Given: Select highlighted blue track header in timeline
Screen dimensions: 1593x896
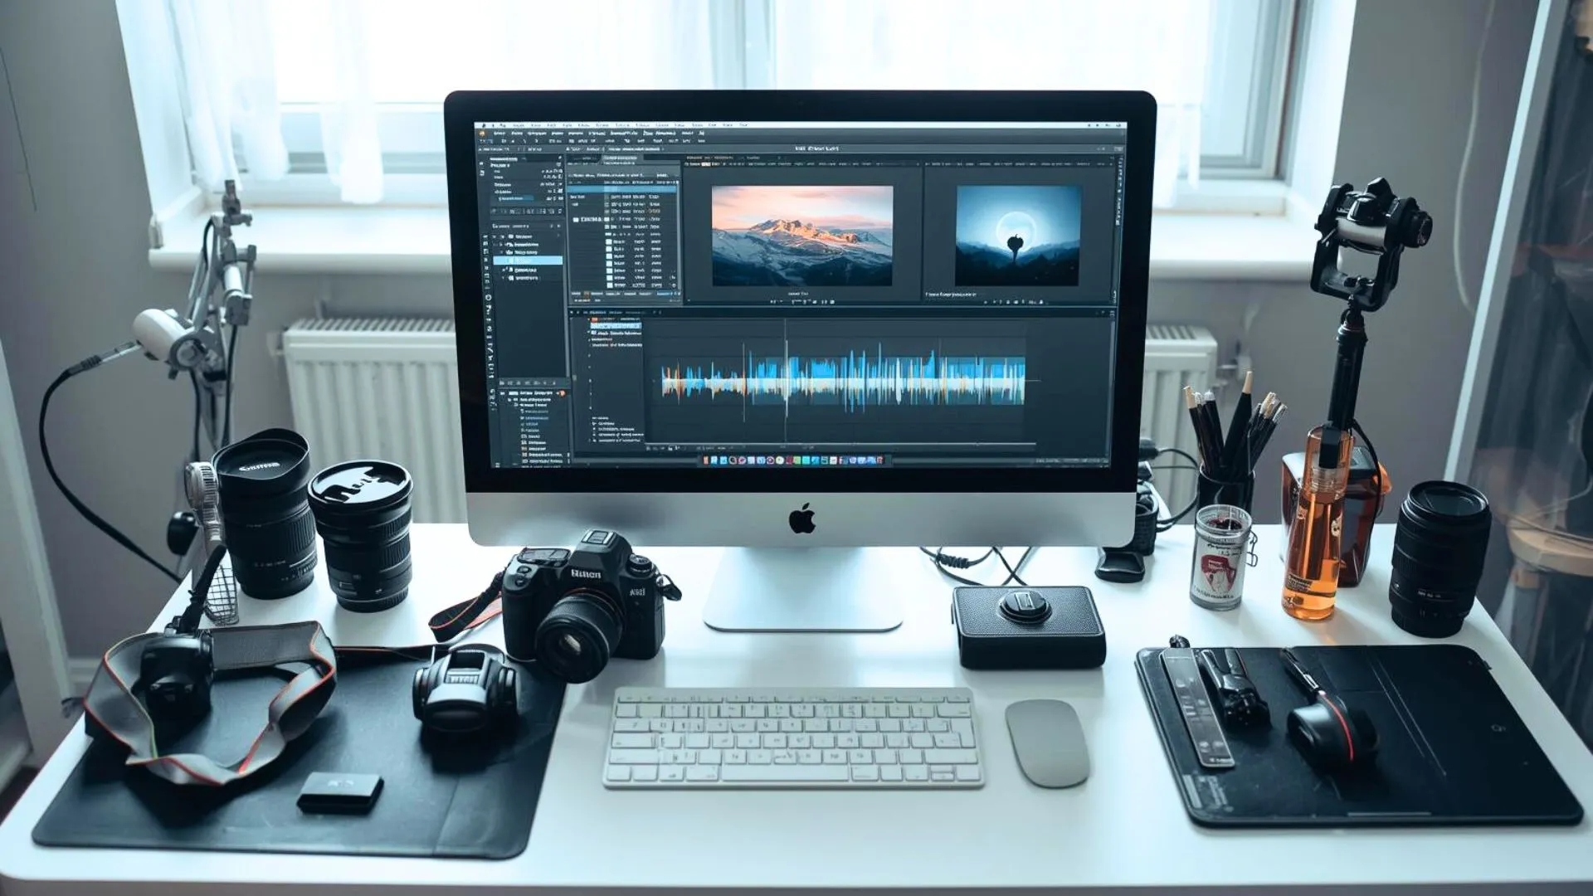Looking at the screenshot, I should (616, 326).
